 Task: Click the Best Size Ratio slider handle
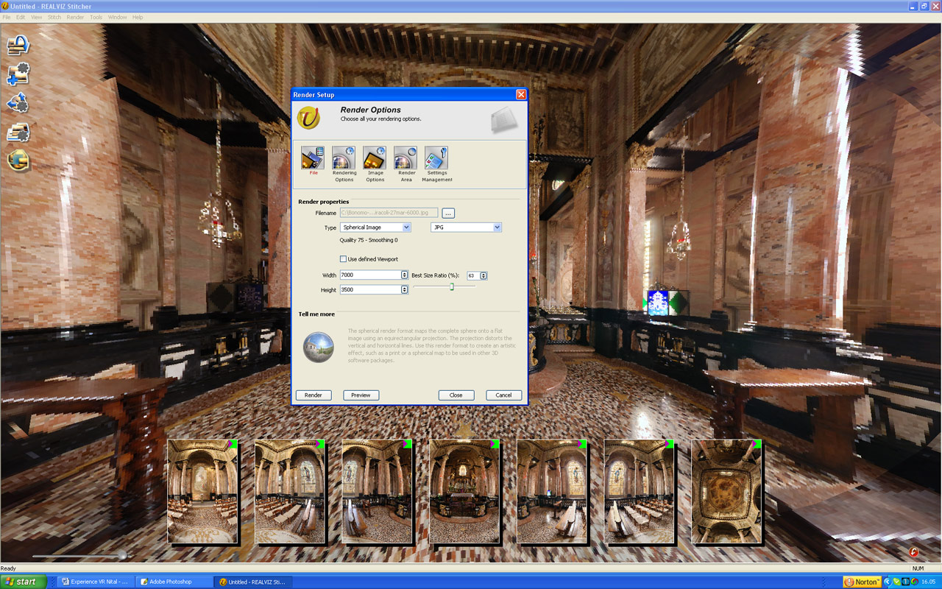click(x=452, y=286)
